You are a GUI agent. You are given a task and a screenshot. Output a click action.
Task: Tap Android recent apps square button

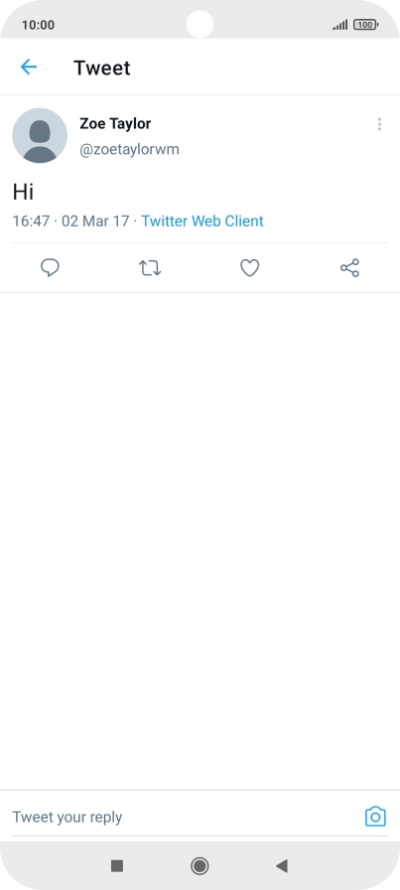click(117, 865)
